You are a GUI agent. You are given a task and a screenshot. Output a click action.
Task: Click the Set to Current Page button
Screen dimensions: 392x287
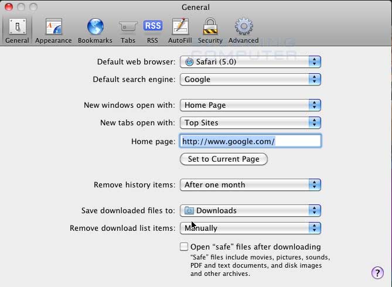click(224, 159)
